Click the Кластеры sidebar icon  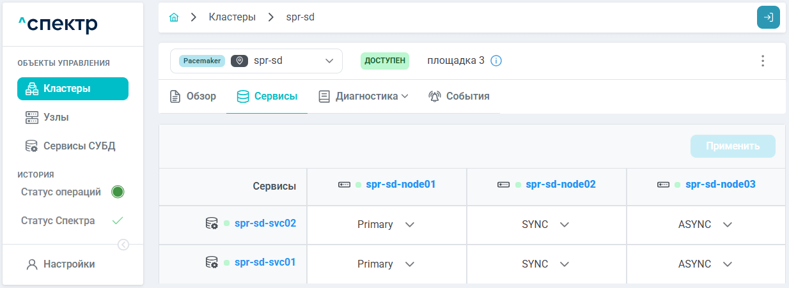pyautogui.click(x=32, y=89)
